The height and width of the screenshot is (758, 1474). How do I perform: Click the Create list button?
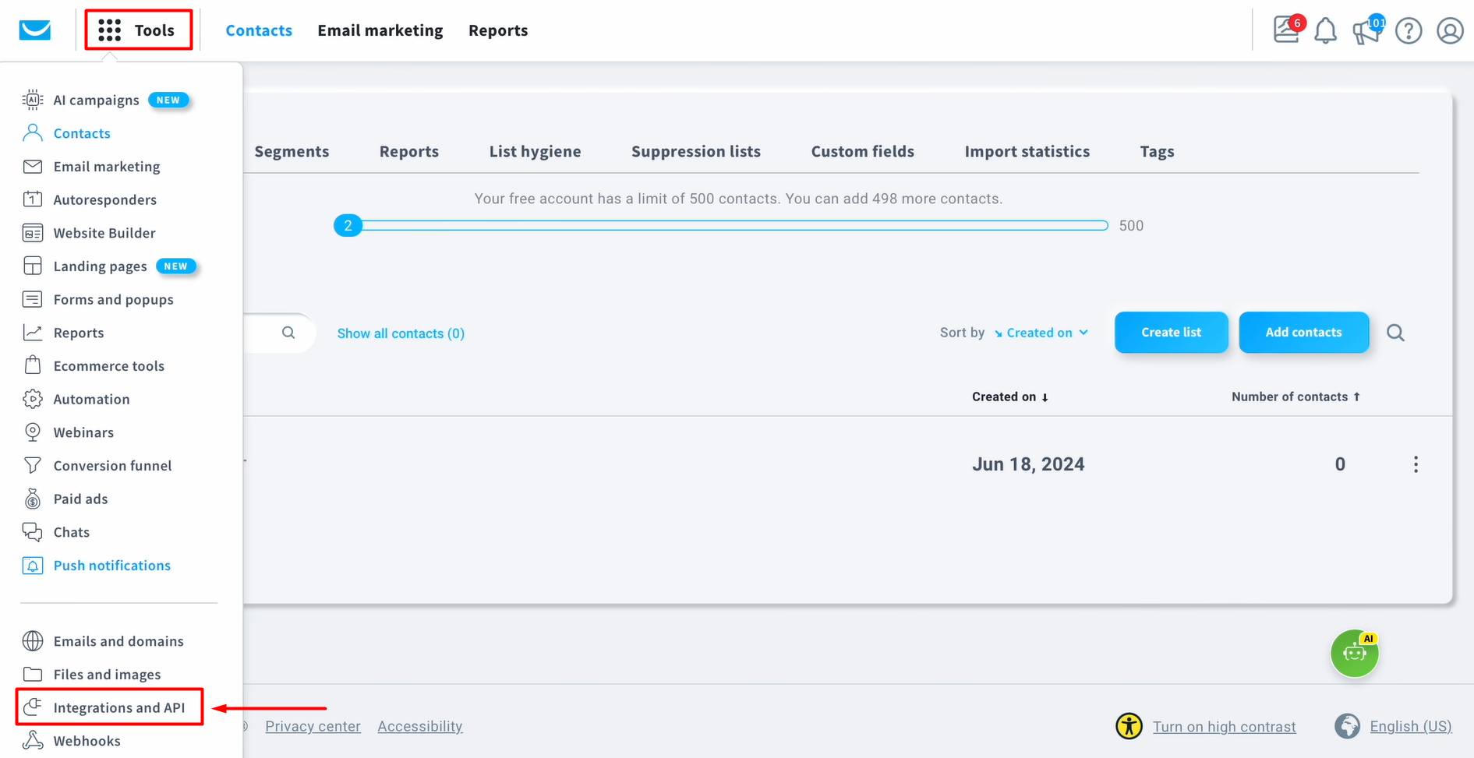click(x=1171, y=333)
